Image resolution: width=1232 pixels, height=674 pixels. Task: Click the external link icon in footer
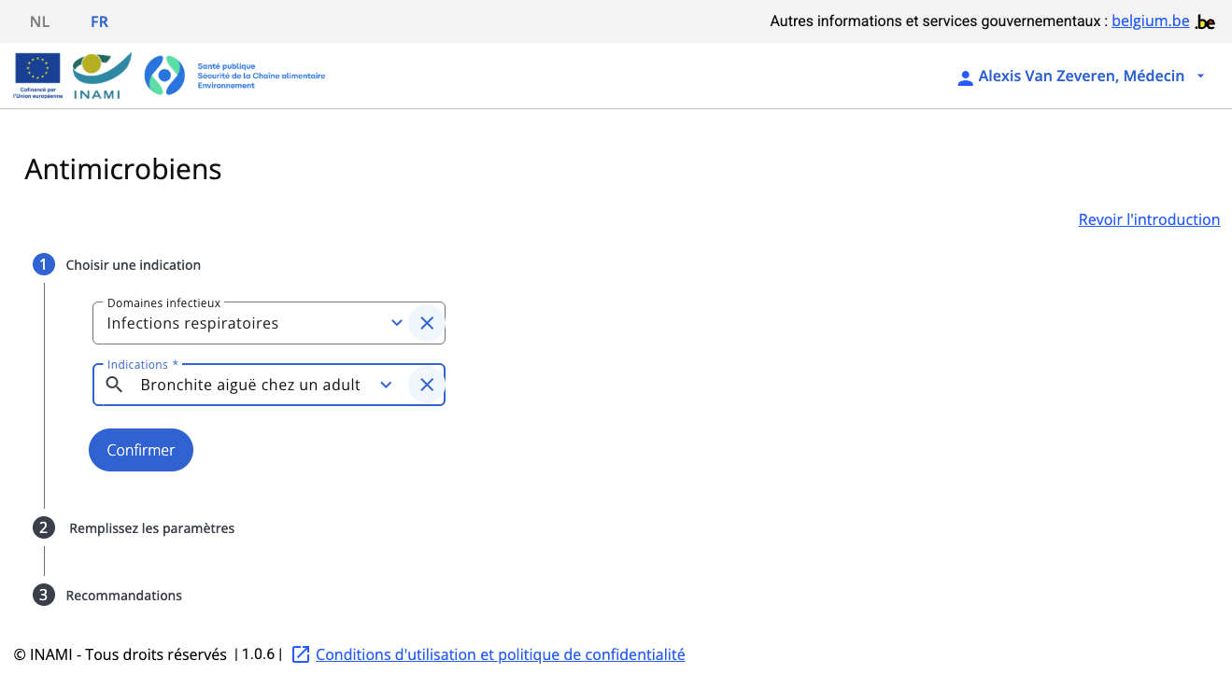click(x=301, y=654)
